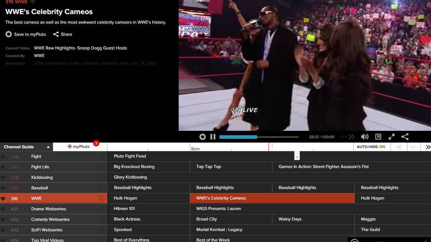
Task: Enter fullscreen with the expand arrows icon
Action: click(x=391, y=137)
